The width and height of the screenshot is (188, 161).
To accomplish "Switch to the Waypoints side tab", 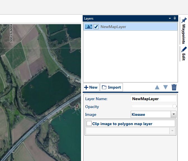I will [x=184, y=31].
